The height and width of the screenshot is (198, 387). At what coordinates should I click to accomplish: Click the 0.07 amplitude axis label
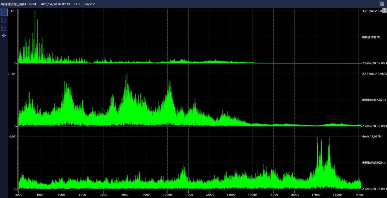[13, 137]
